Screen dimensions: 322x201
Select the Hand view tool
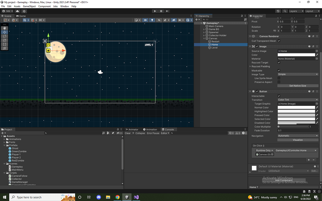tap(4, 28)
